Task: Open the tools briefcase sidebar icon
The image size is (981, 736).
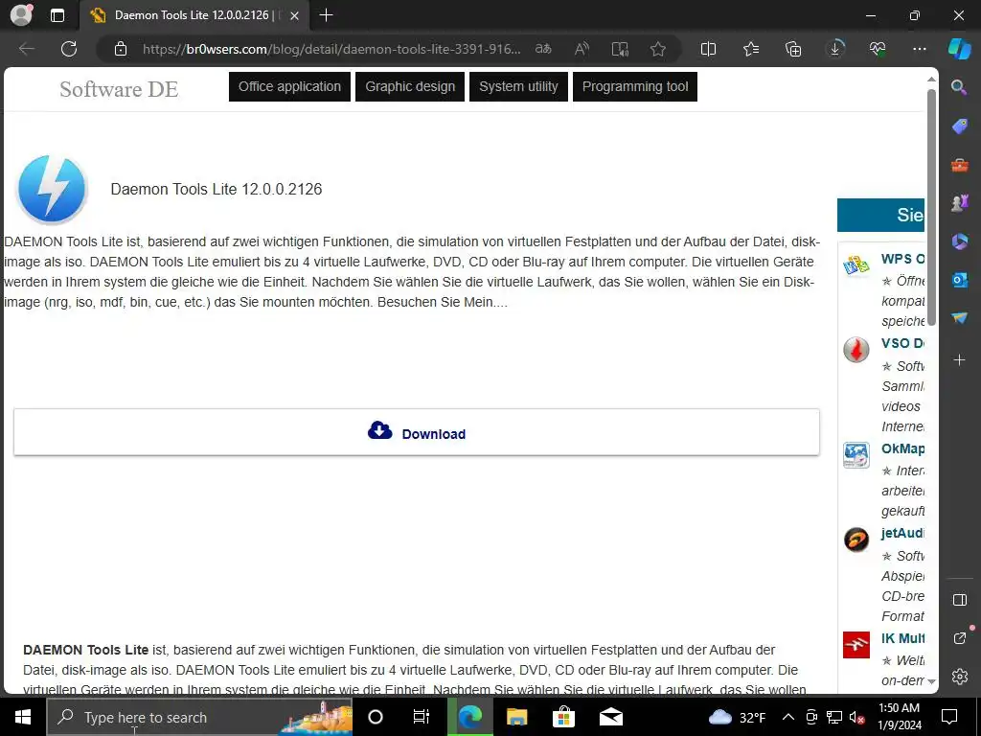Action: click(959, 165)
